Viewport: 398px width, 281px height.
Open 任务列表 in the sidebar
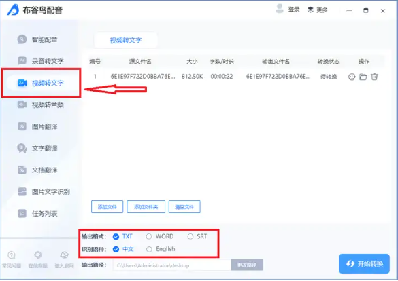point(37,213)
